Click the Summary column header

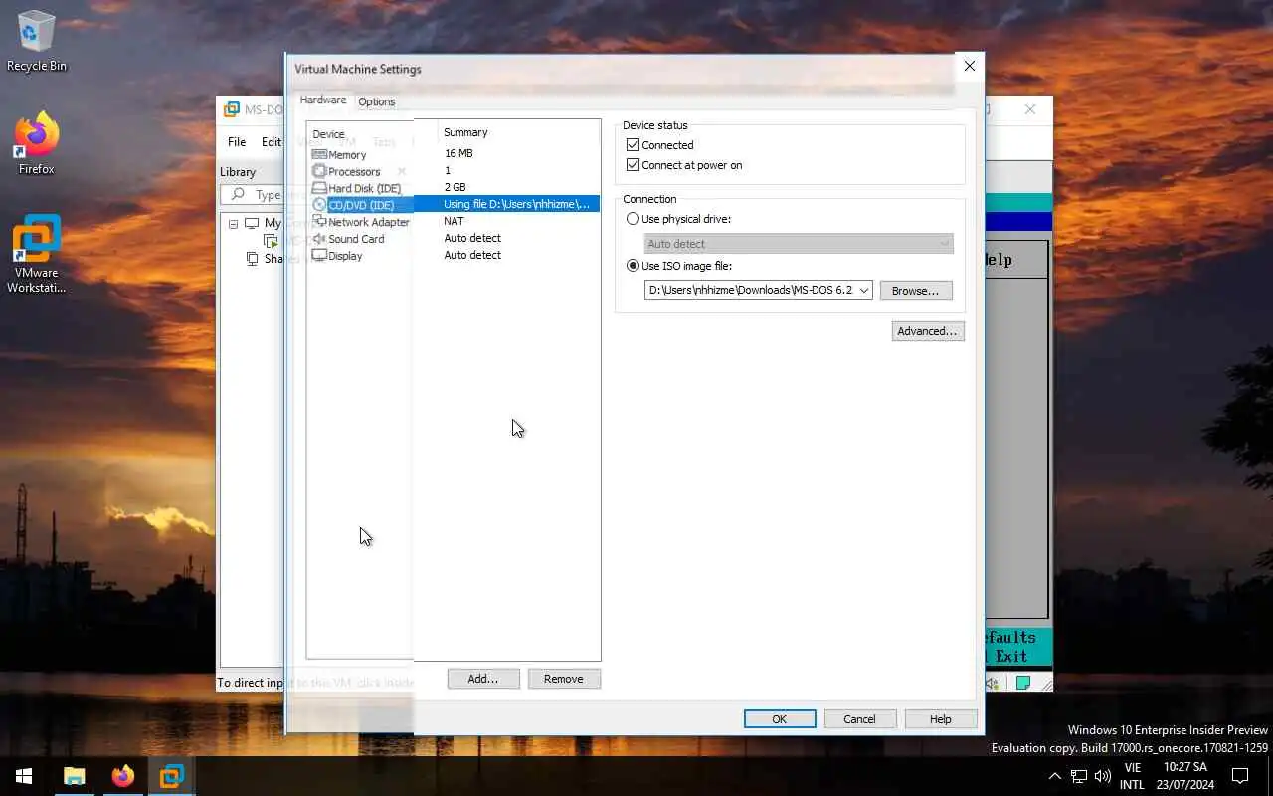click(x=465, y=132)
